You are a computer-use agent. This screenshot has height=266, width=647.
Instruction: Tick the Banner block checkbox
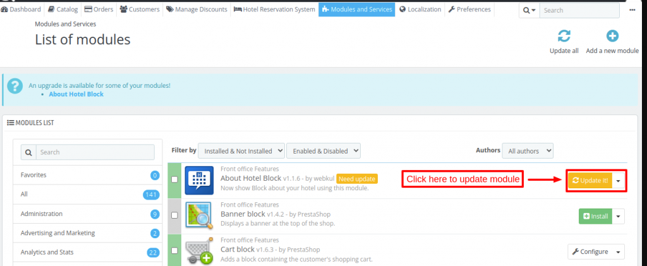click(x=174, y=215)
